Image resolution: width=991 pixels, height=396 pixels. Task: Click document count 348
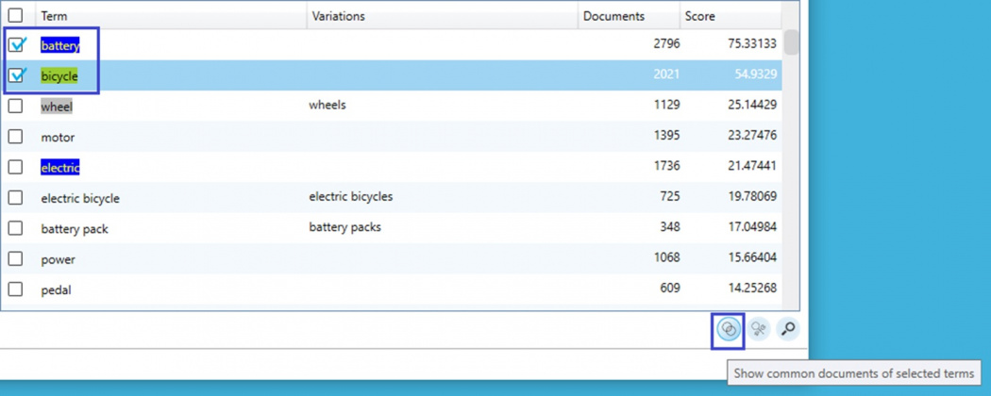point(670,226)
